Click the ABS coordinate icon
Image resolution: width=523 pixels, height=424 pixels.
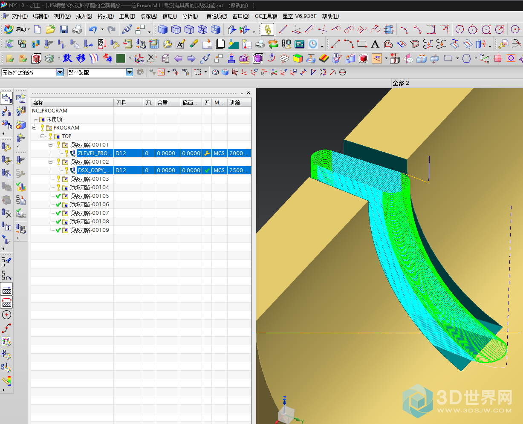139,58
